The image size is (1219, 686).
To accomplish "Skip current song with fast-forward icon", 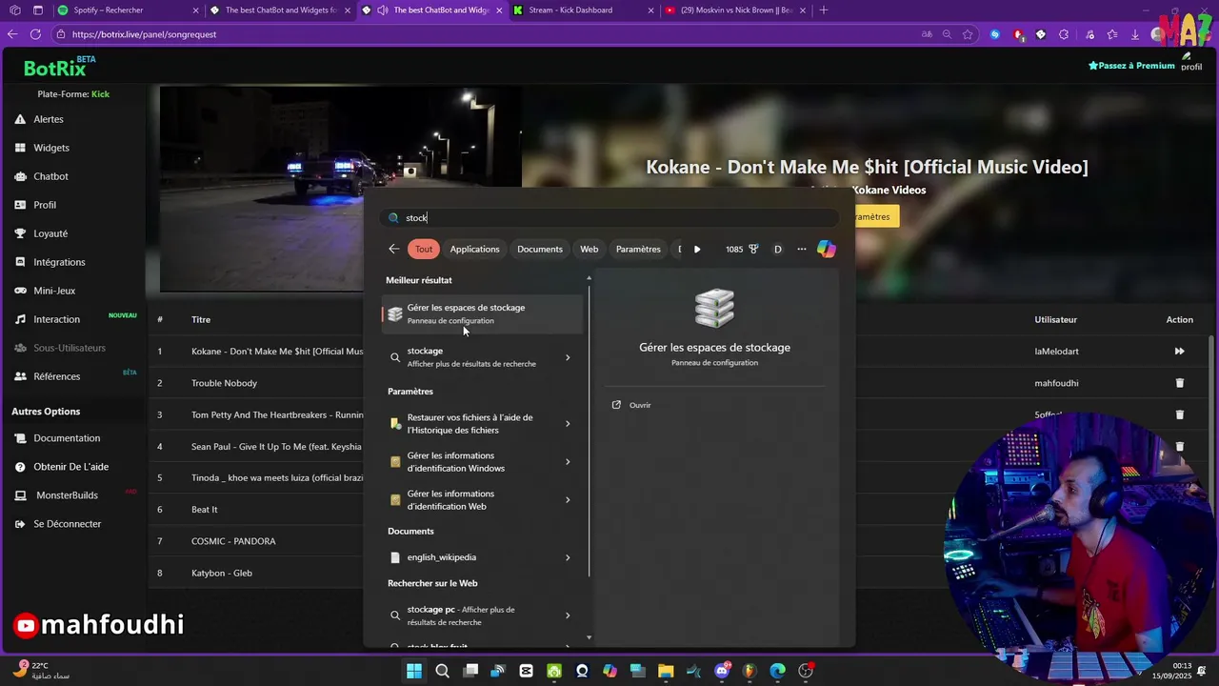I will 1179,352.
